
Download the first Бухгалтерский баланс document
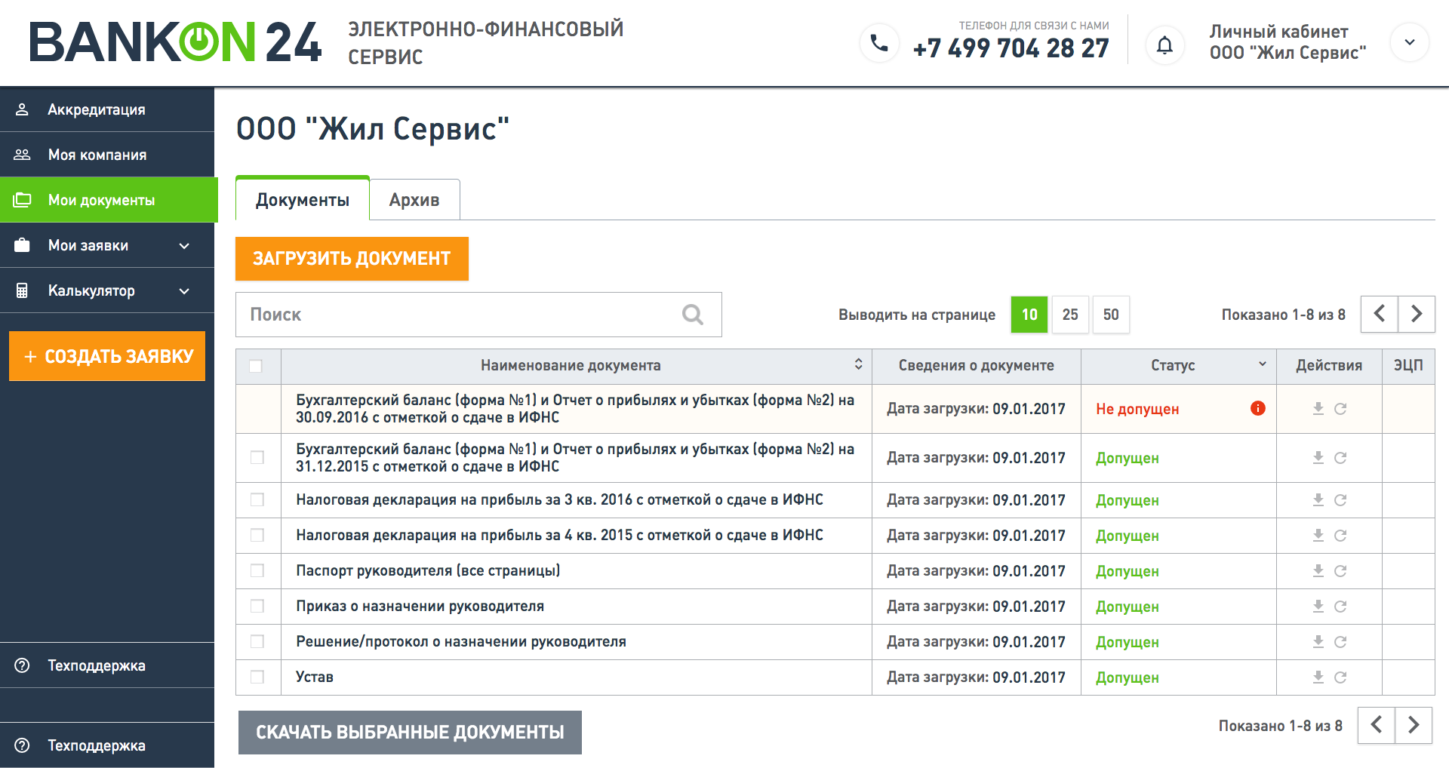tap(1318, 408)
